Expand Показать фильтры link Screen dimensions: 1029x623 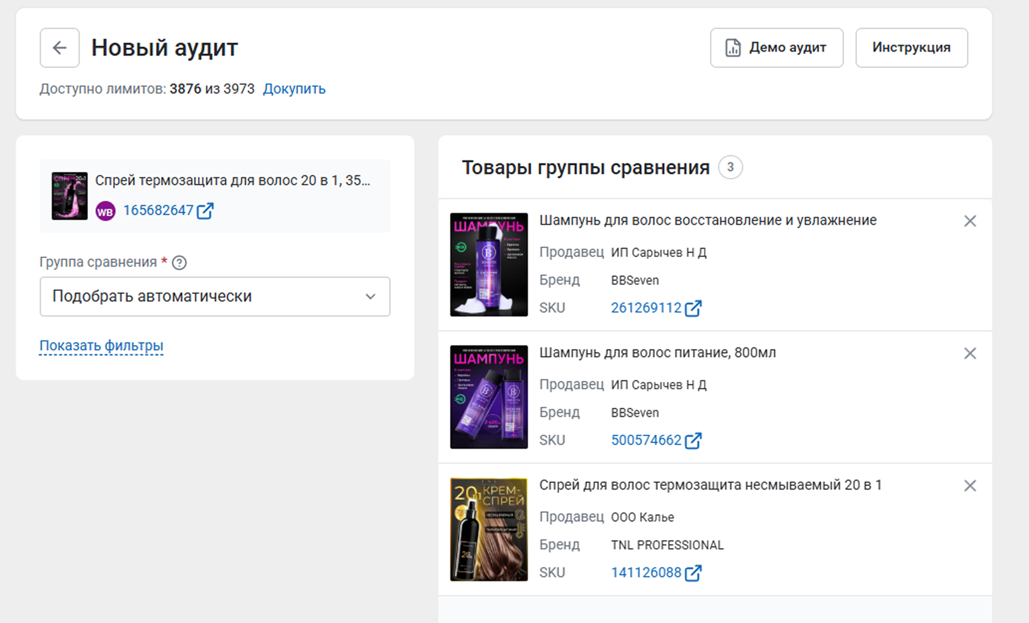[101, 345]
